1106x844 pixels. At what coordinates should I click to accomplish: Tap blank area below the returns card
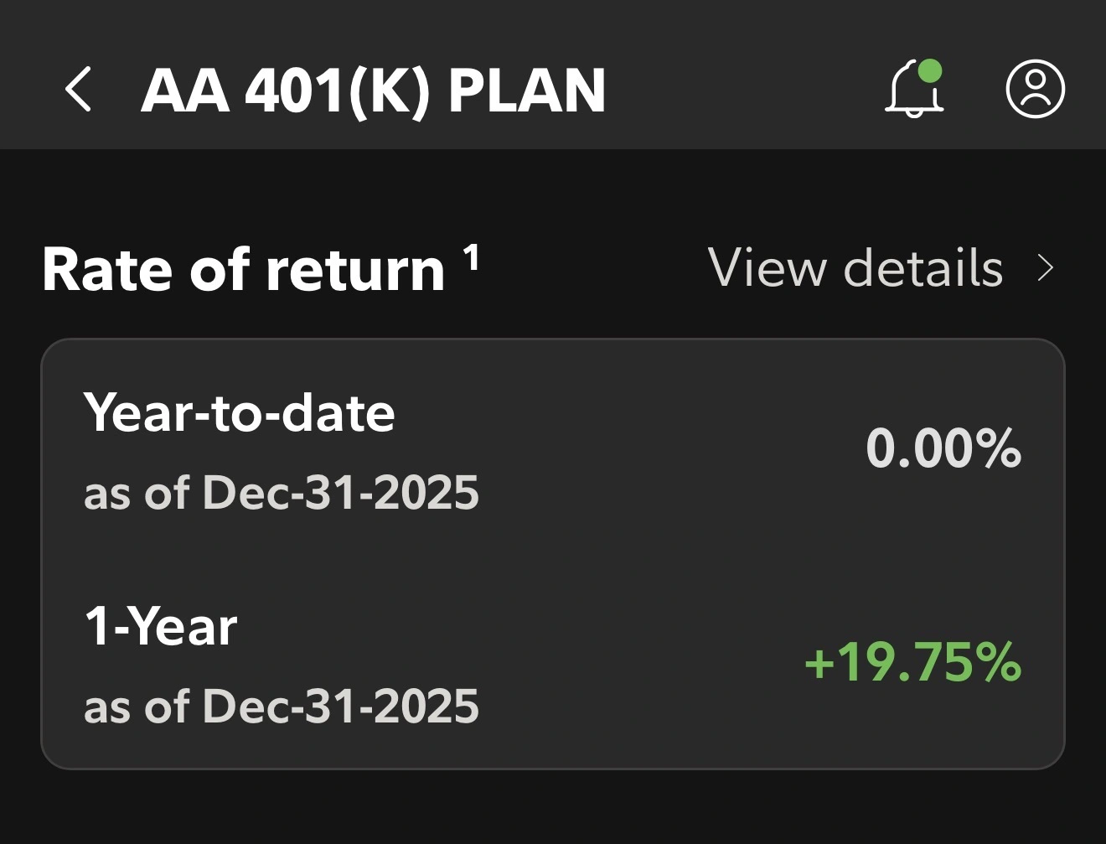[x=553, y=809]
